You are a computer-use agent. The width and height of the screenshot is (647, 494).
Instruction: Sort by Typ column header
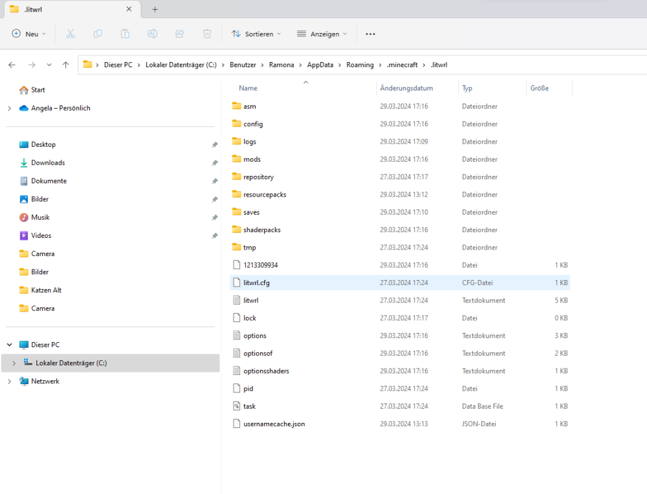click(467, 88)
